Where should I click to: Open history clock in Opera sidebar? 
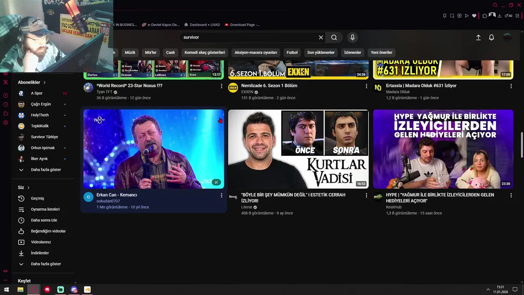pyautogui.click(x=5, y=104)
